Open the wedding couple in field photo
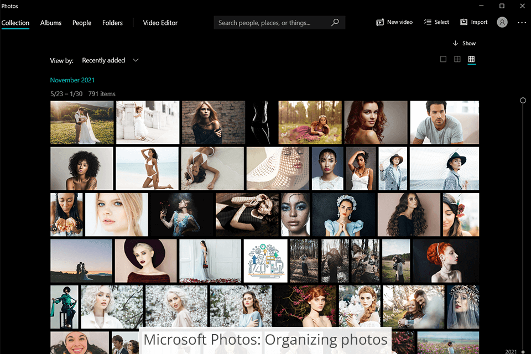This screenshot has height=354, width=531. tap(82, 122)
